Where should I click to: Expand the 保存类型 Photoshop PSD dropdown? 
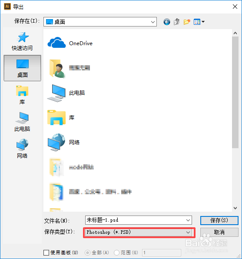click(139, 232)
